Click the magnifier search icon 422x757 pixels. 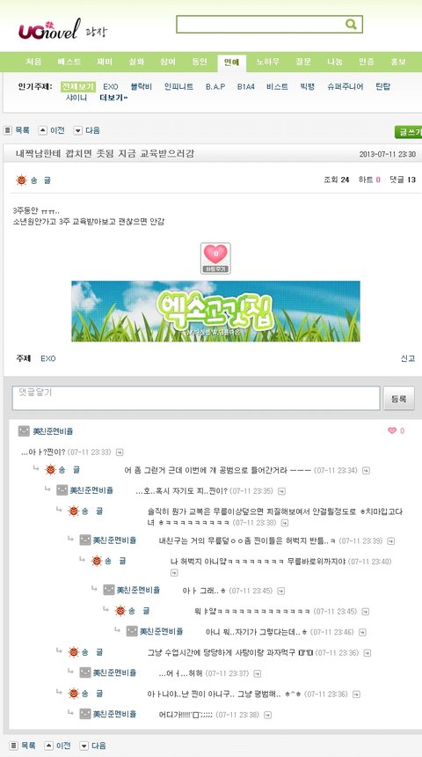[x=351, y=24]
